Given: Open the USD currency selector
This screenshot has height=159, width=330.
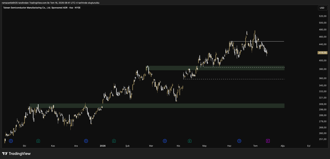Looking at the screenshot, I should click(322, 8).
